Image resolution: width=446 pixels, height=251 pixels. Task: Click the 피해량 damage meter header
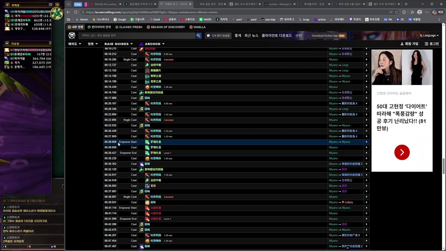pos(15,5)
